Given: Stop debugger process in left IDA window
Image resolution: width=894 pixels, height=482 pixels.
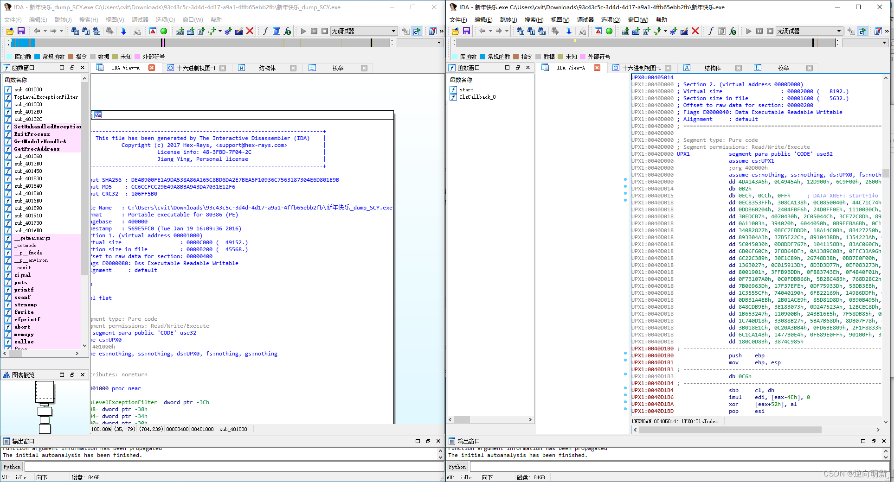Looking at the screenshot, I should (325, 31).
